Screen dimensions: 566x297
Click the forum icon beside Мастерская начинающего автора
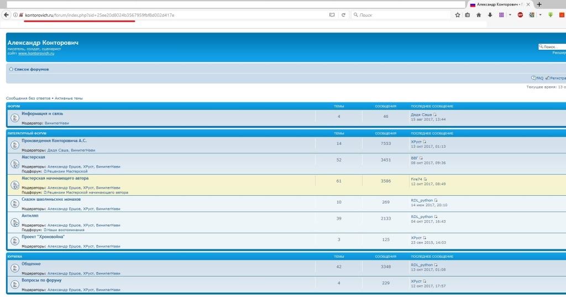pyautogui.click(x=15, y=185)
